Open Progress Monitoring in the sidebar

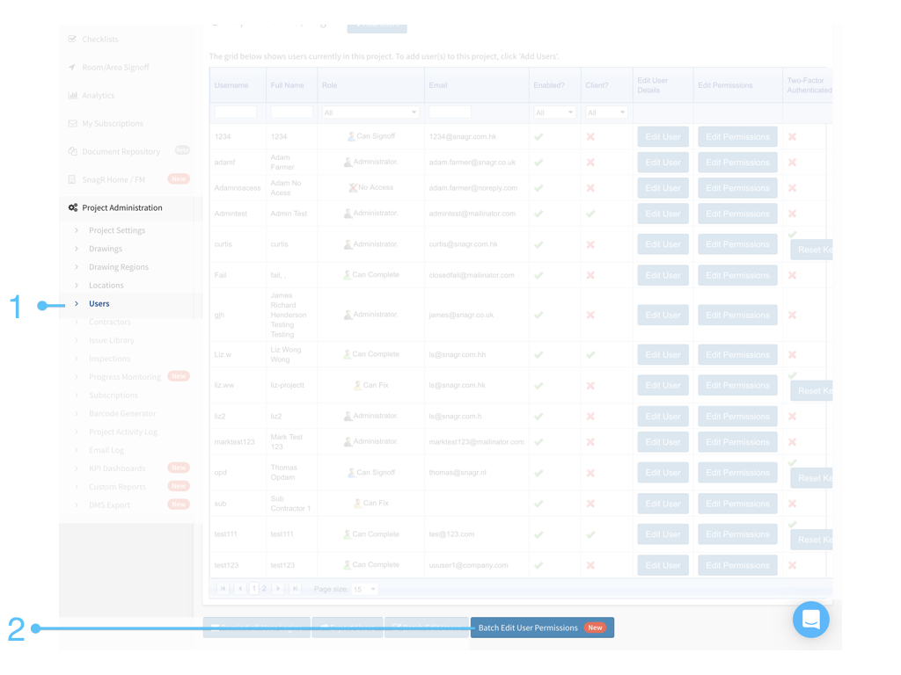(125, 377)
